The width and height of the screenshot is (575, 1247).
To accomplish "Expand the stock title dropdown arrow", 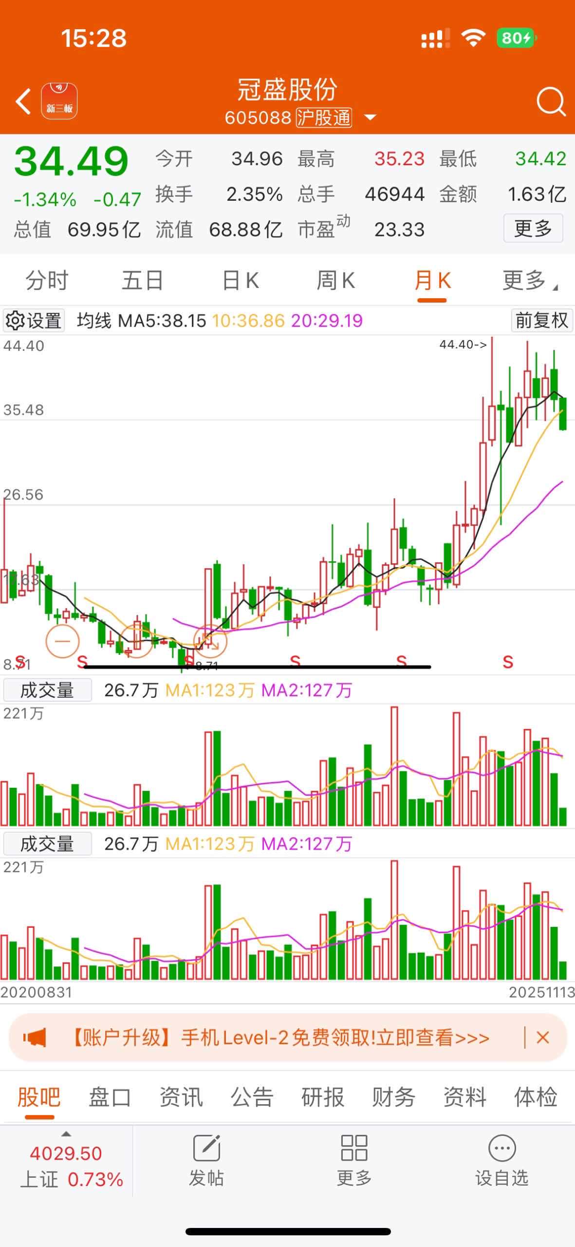I will [371, 117].
